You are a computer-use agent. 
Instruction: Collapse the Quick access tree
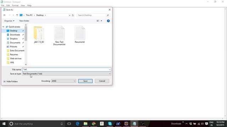pos(3,27)
